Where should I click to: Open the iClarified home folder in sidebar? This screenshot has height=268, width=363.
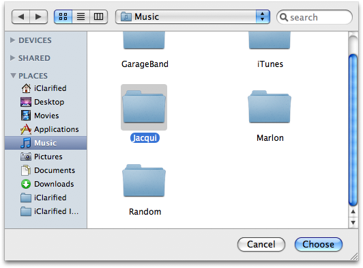(x=44, y=88)
